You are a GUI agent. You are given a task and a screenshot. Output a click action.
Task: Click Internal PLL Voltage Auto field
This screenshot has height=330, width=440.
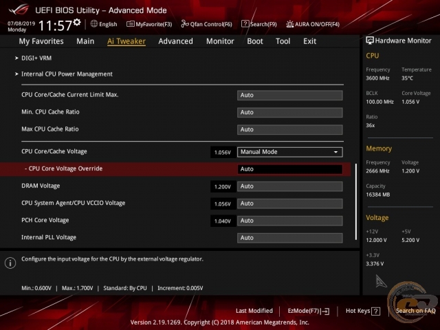(x=290, y=238)
